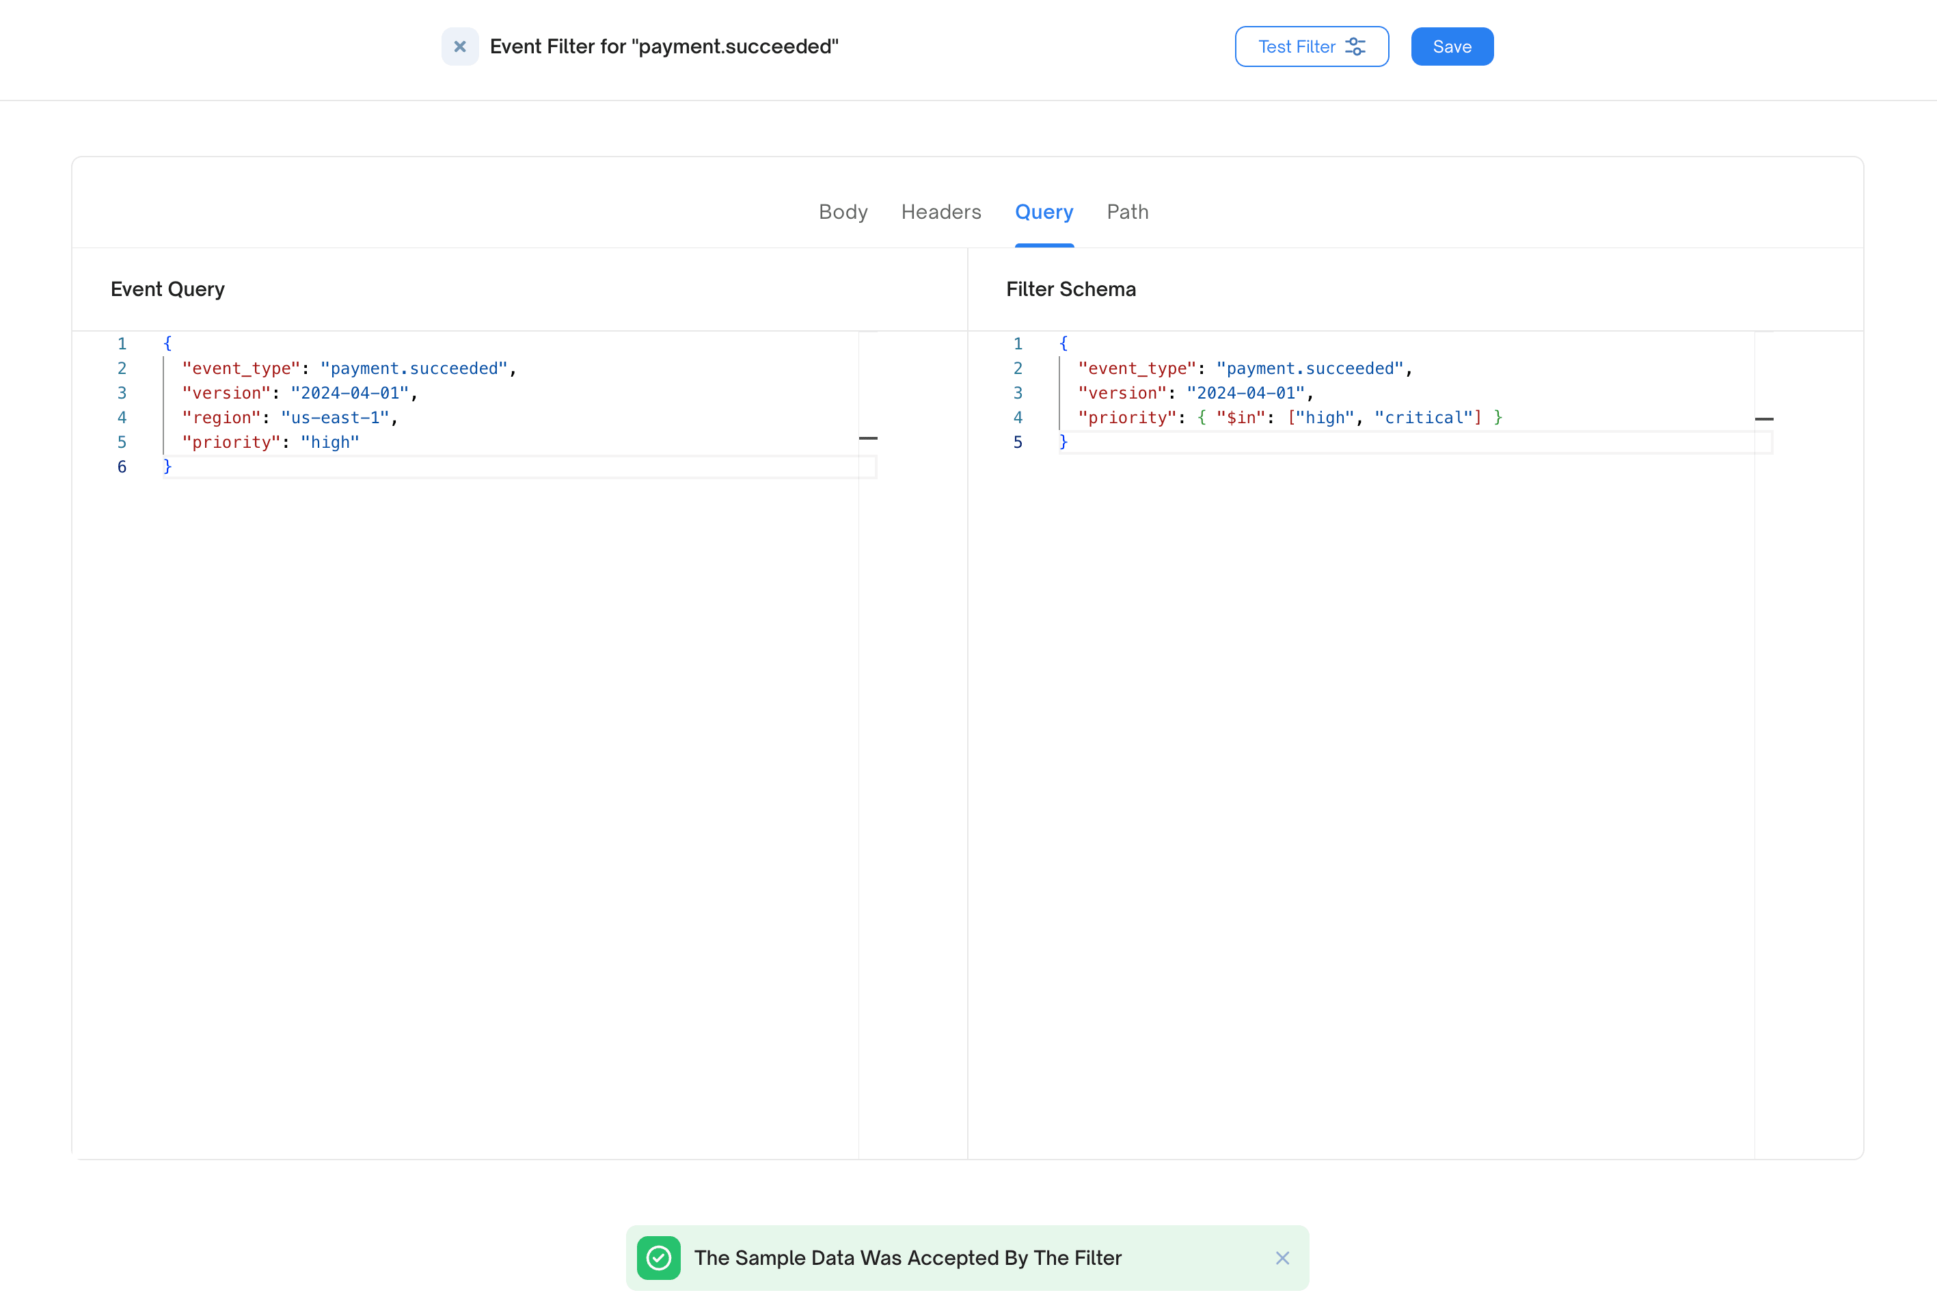Click the Test Filter button
Viewport: 1937px width, 1310px height.
pos(1311,46)
